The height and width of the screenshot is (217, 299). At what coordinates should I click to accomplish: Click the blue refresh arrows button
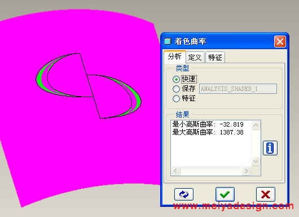pos(184,194)
